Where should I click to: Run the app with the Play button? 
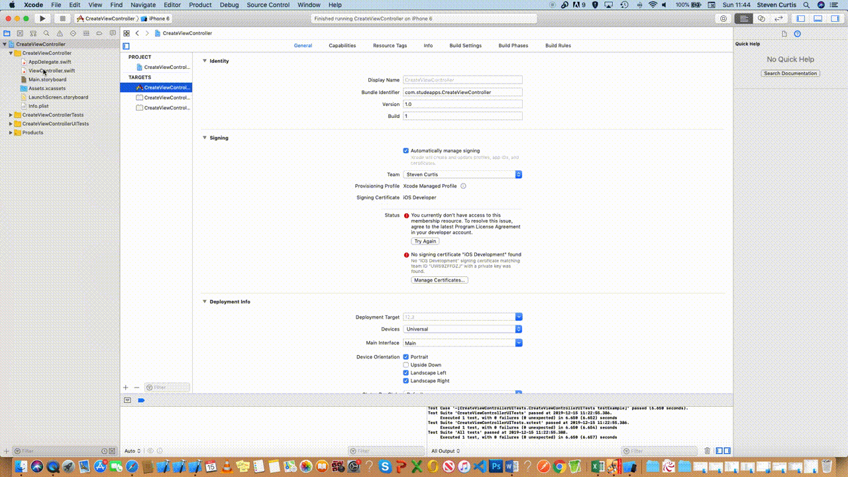click(x=42, y=19)
